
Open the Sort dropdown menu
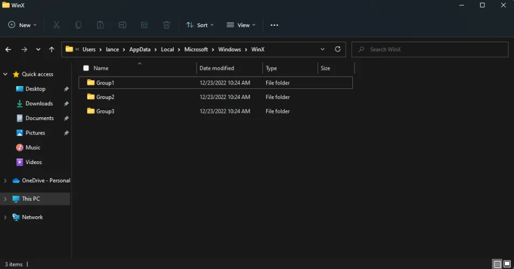tap(200, 25)
